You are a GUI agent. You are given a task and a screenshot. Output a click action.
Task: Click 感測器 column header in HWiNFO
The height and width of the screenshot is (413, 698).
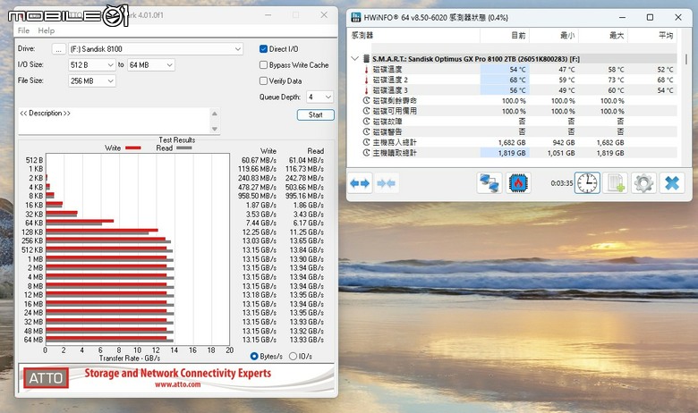(x=362, y=35)
